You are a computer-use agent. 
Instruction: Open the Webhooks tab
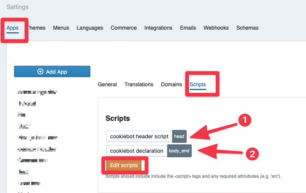pyautogui.click(x=216, y=28)
